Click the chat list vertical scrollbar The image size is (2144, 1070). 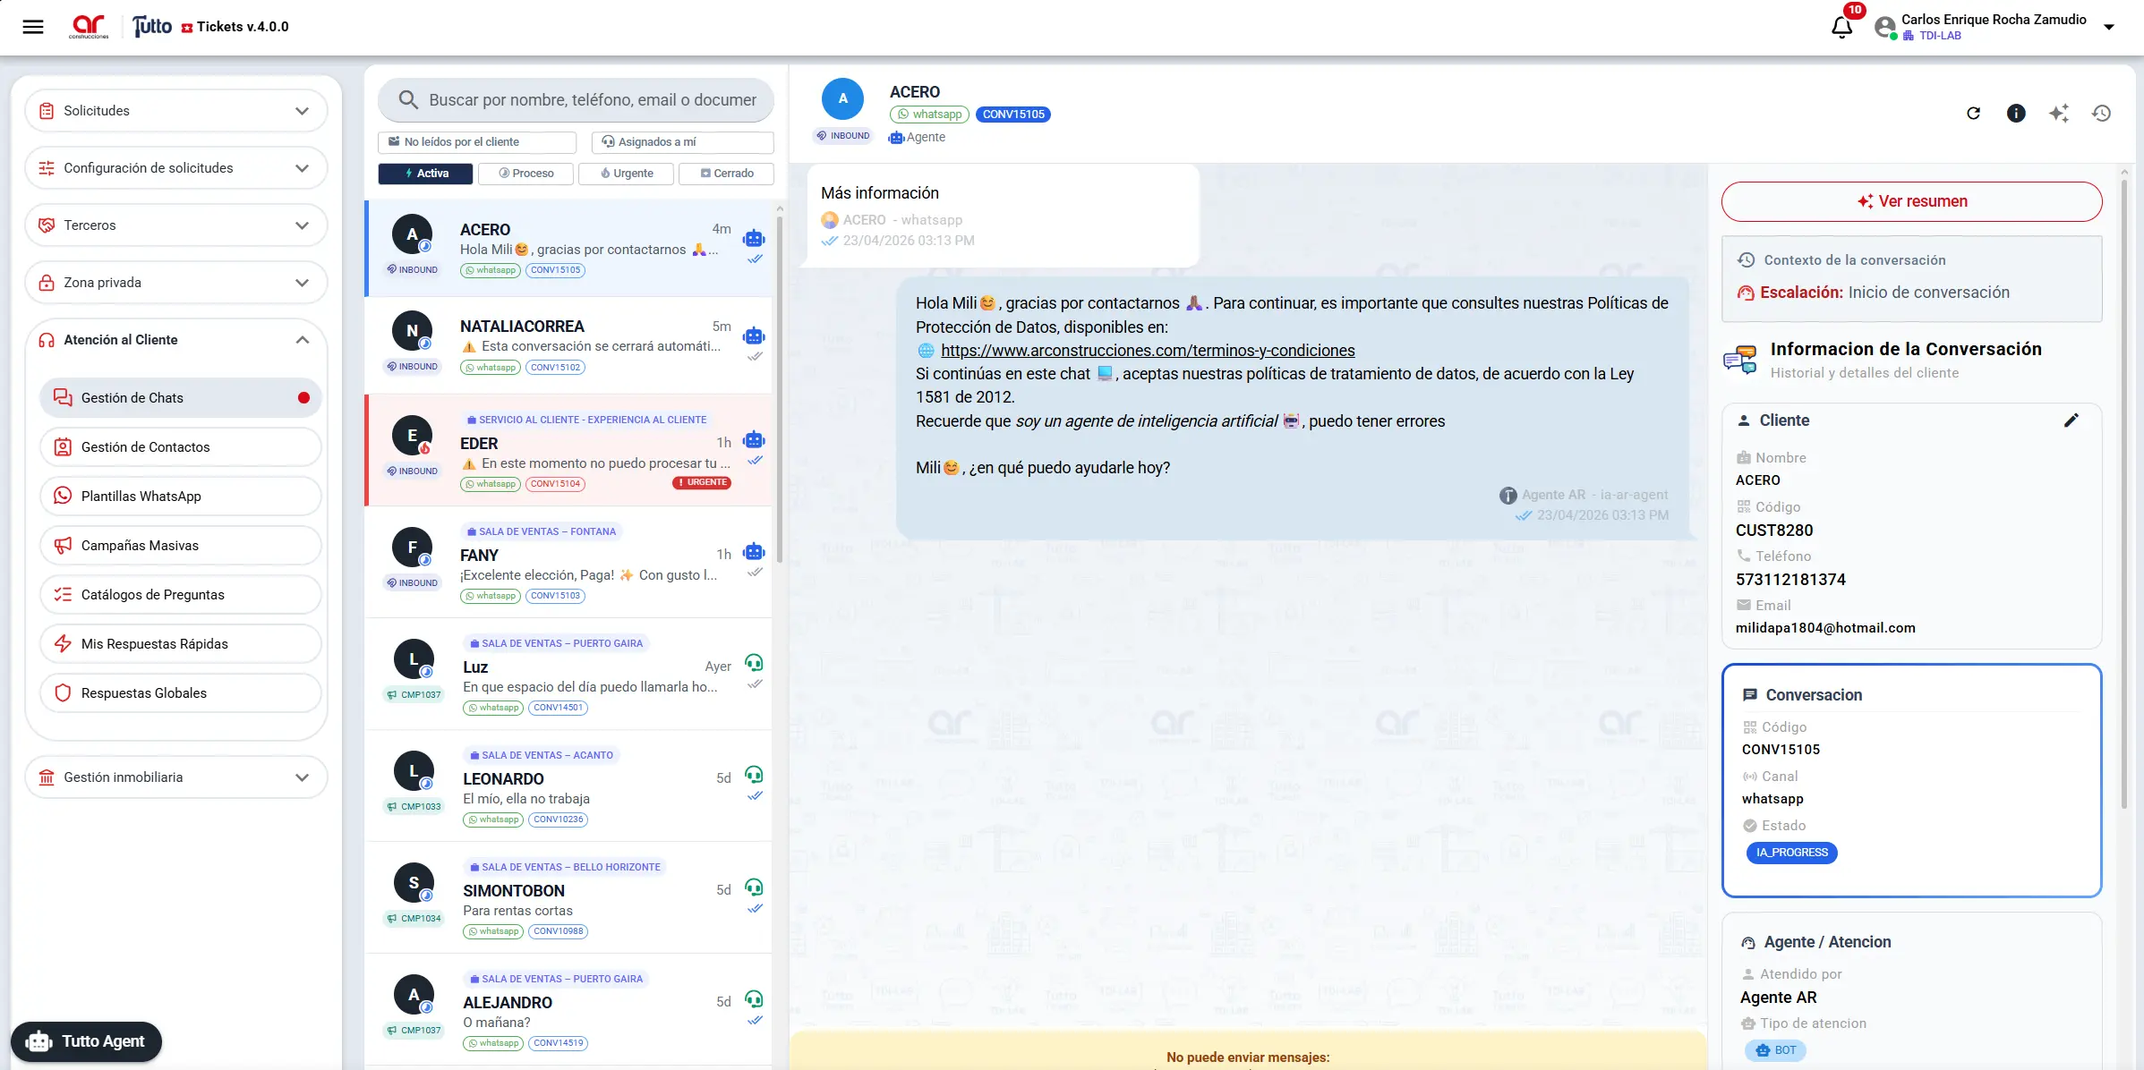780,385
